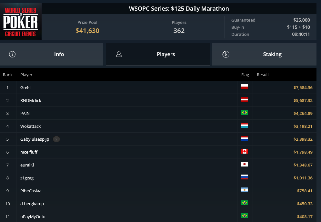Click the Player column header
Screen dimensions: 321x222
point(26,75)
